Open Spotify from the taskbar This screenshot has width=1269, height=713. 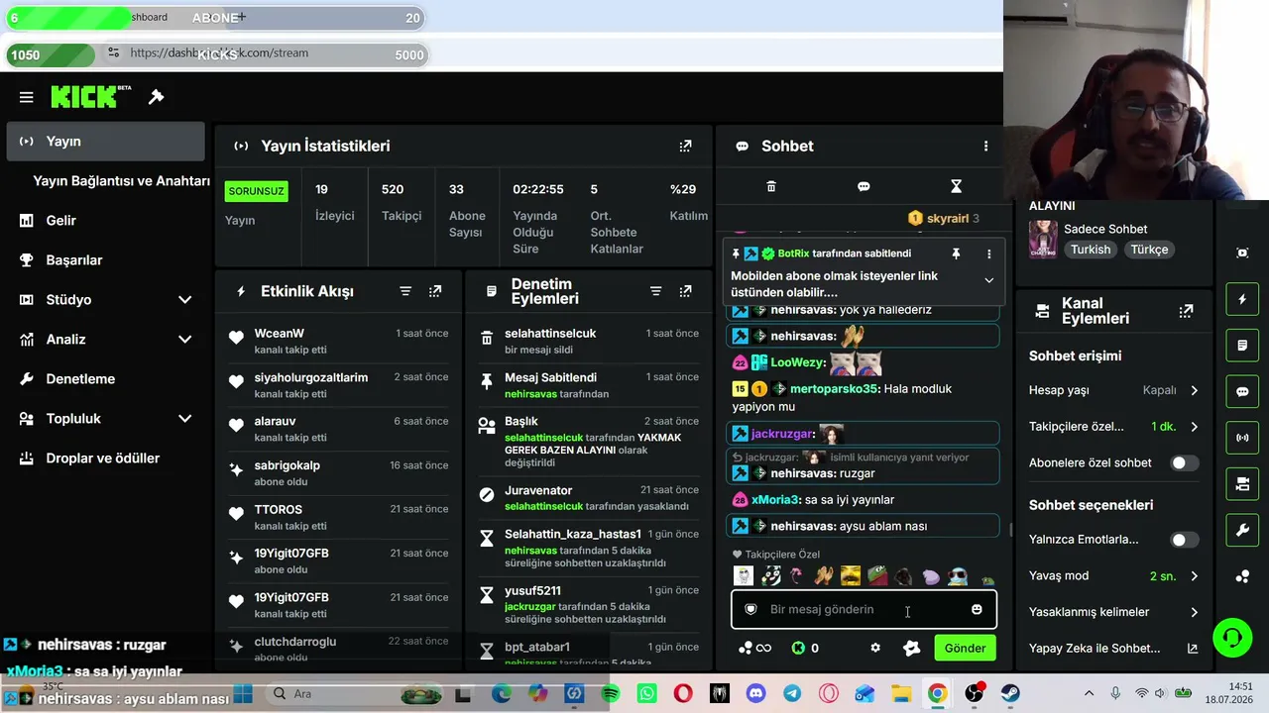611,693
